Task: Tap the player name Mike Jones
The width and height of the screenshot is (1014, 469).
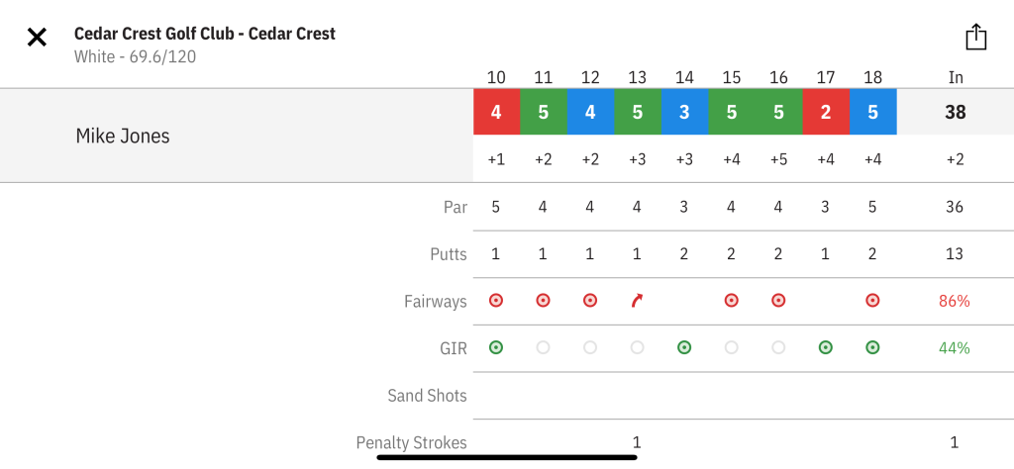Action: [x=123, y=137]
